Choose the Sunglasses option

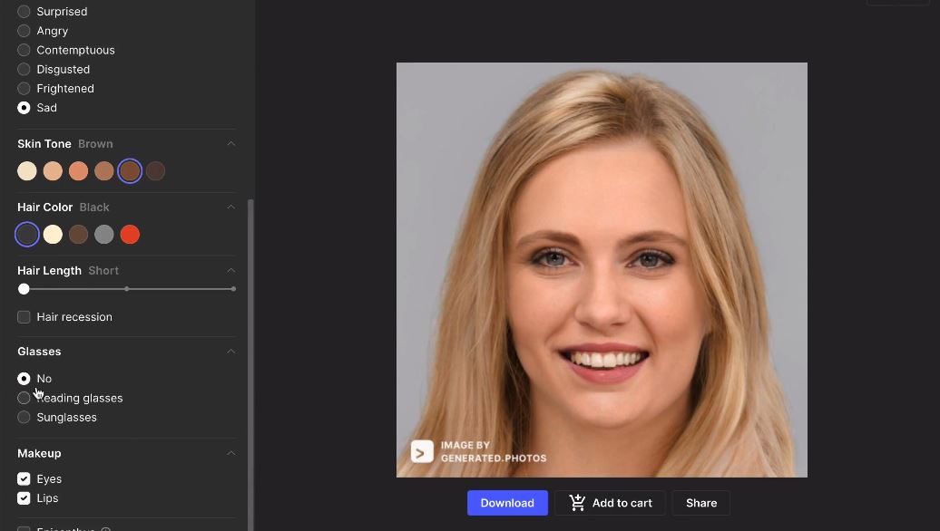tap(24, 417)
